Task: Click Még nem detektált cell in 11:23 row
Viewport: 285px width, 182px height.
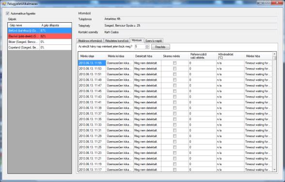Action: click(x=147, y=153)
